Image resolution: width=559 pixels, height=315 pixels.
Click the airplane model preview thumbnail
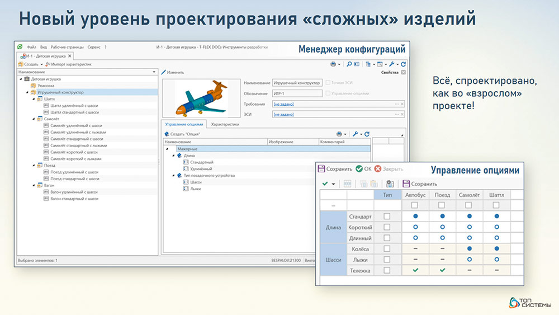point(201,98)
